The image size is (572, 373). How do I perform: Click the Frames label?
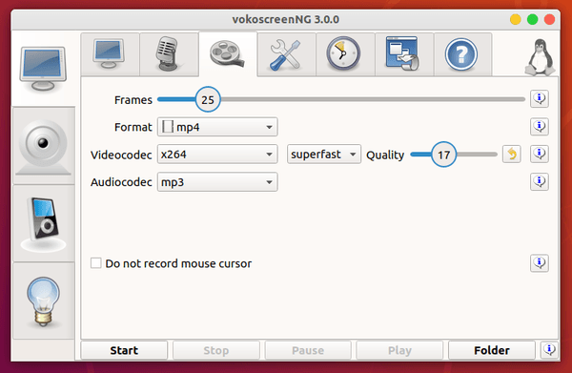click(133, 100)
